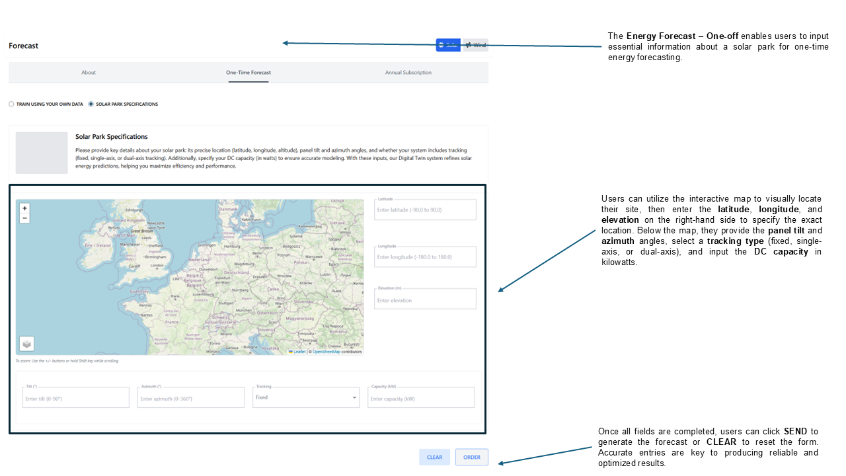The image size is (846, 476).
Task: Switch forecast type to Solar
Action: (448, 45)
